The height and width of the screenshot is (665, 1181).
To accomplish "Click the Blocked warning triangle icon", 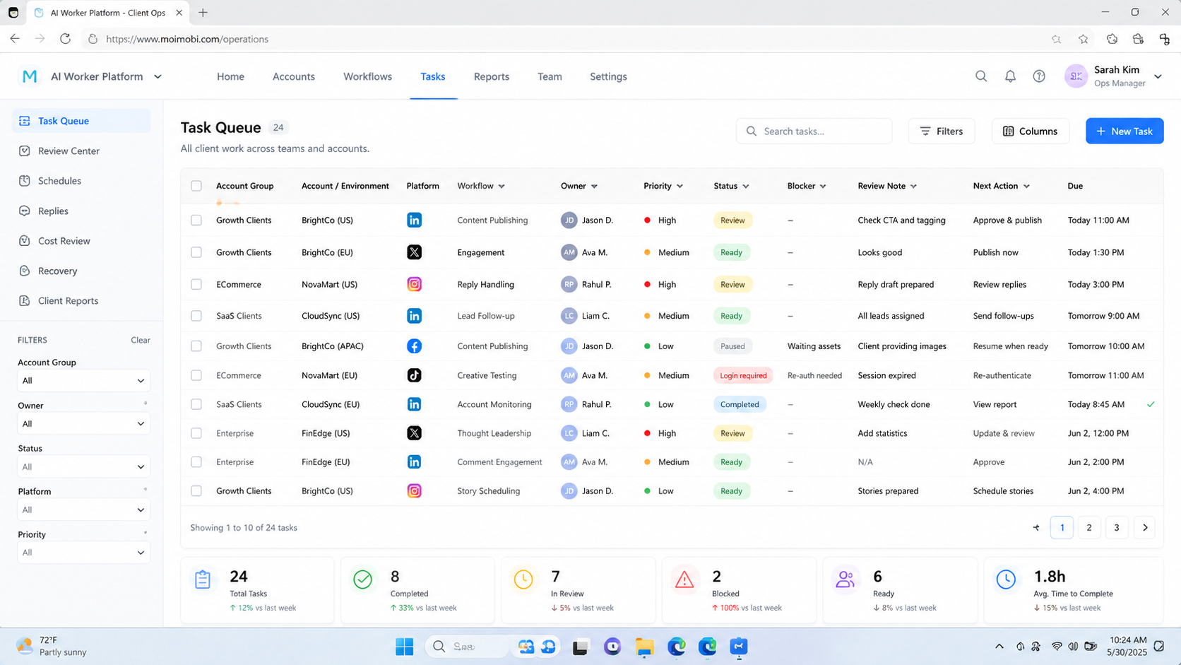I will tap(684, 580).
